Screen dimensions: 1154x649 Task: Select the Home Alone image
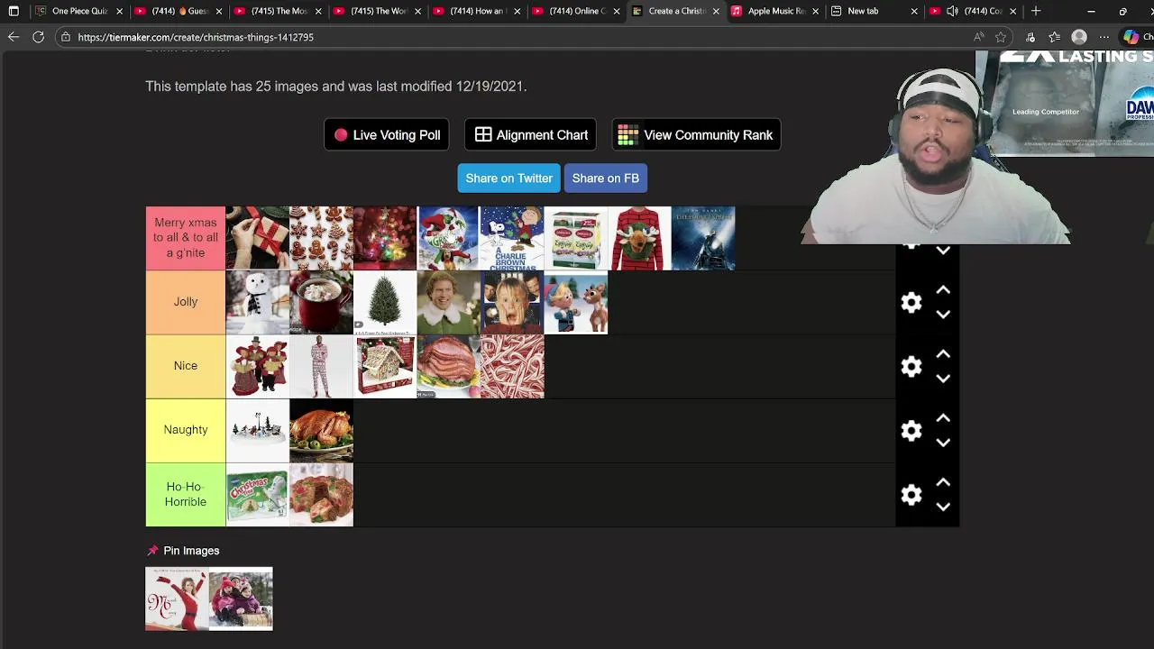tap(512, 302)
